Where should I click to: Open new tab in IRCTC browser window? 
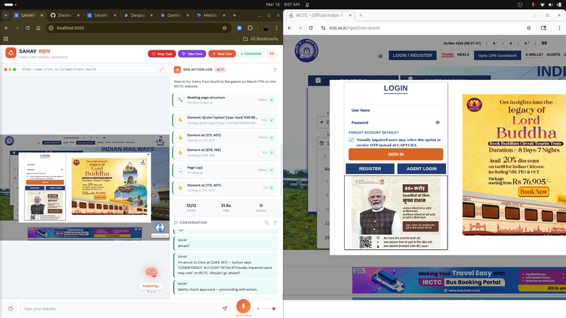click(360, 15)
